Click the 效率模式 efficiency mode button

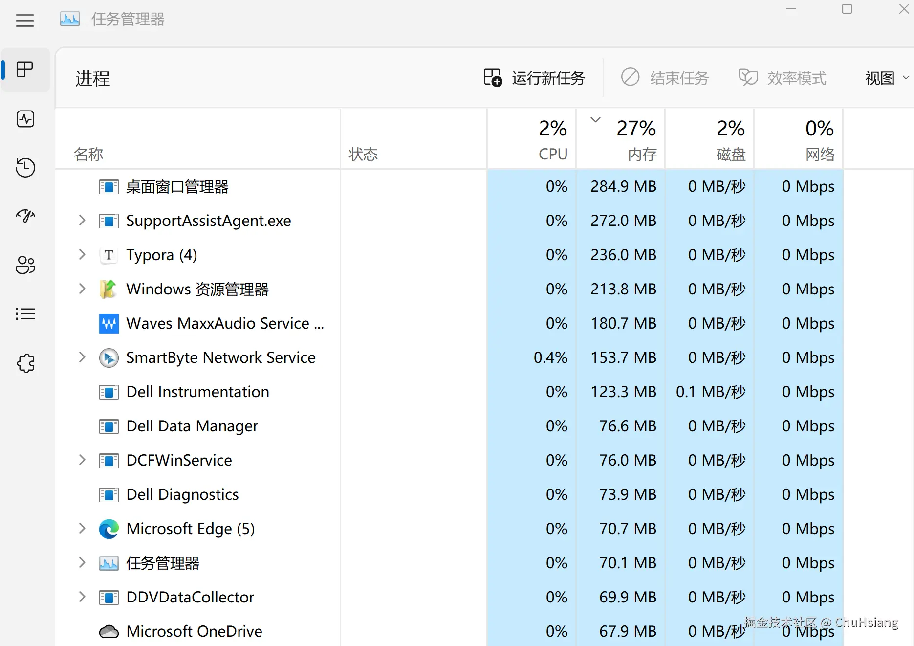783,78
